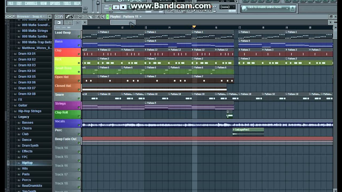Mute the Snare track green light
The image size is (342, 192).
79,98
